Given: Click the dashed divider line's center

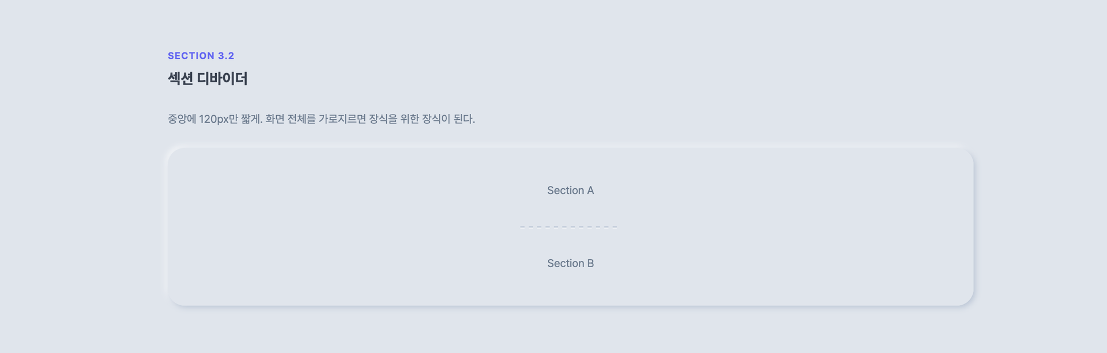Looking at the screenshot, I should pyautogui.click(x=568, y=227).
